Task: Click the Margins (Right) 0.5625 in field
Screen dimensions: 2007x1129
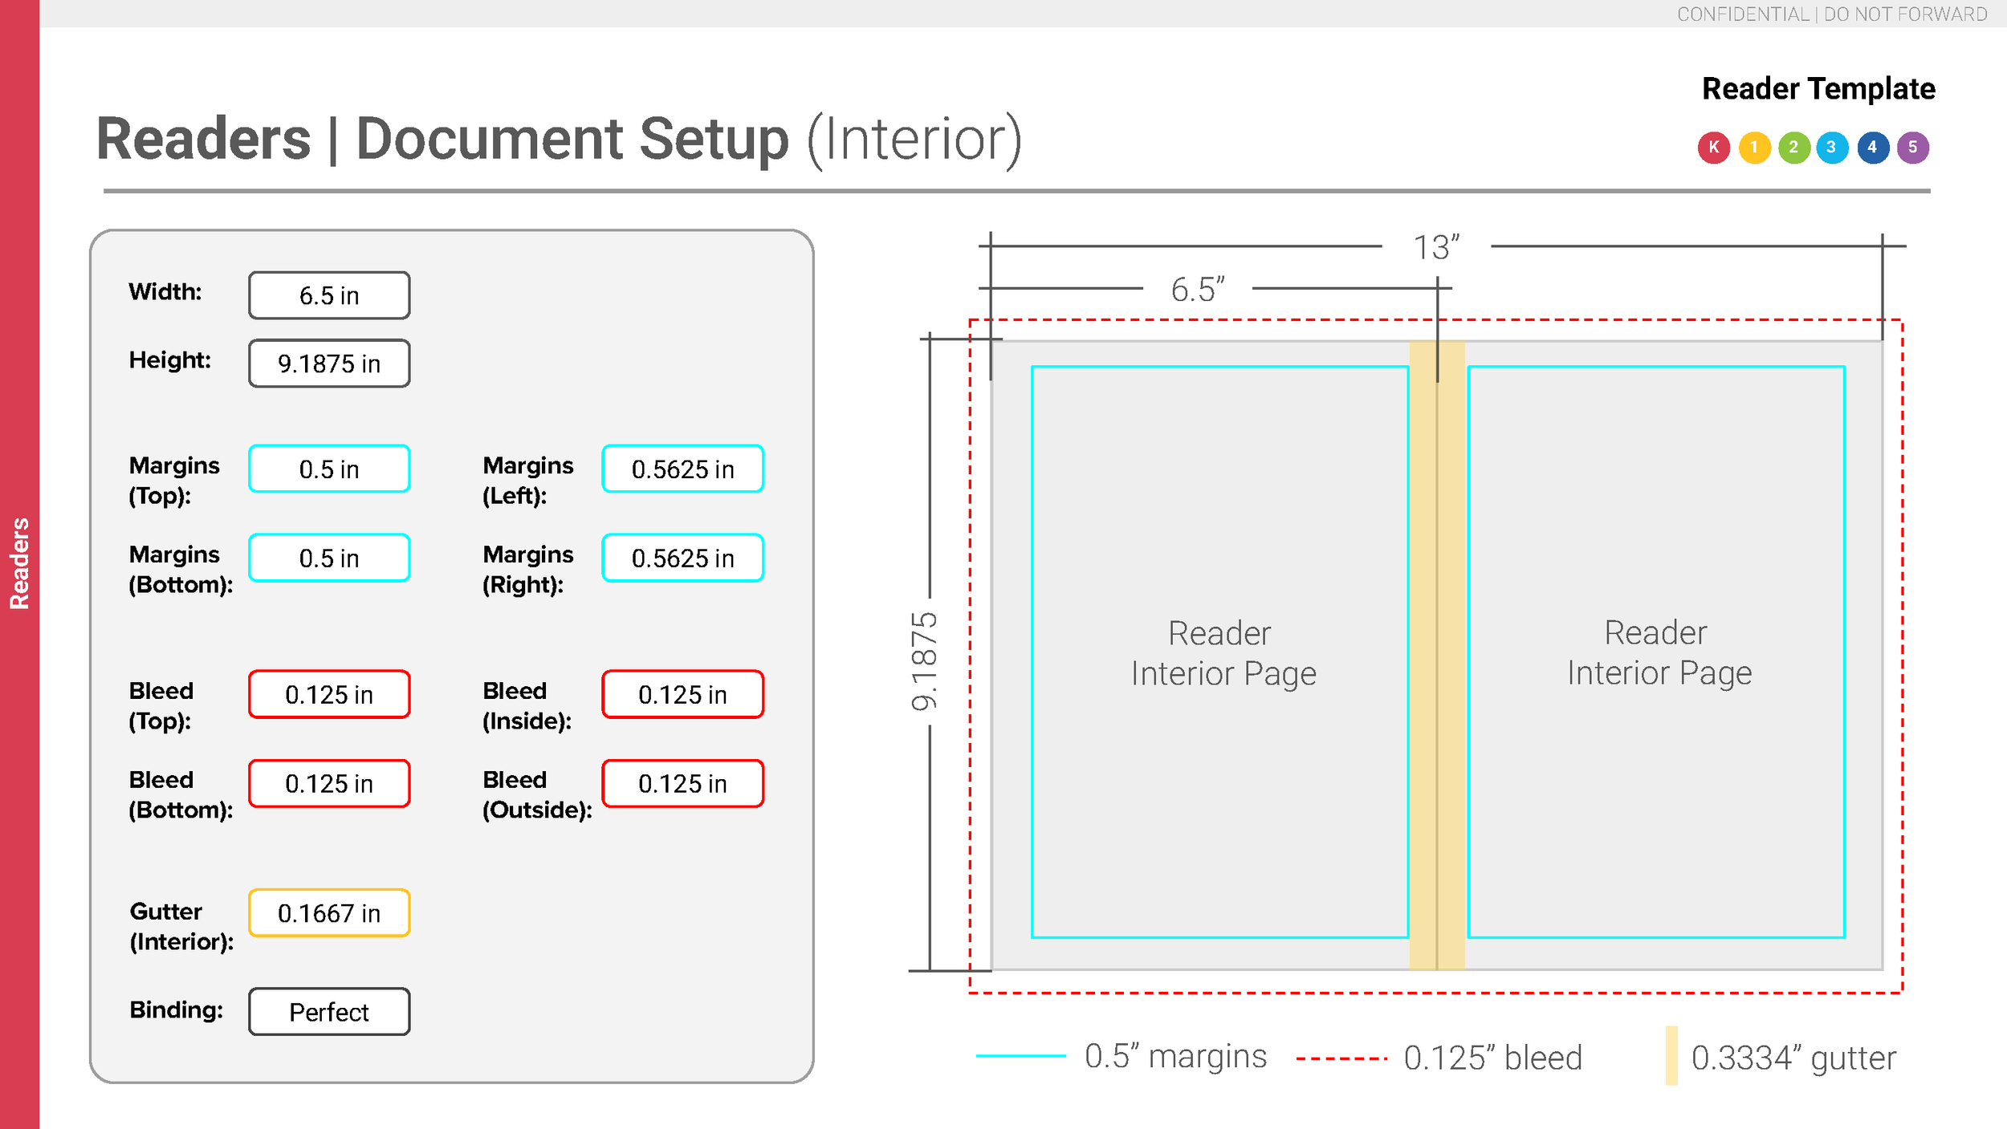Action: pos(682,558)
